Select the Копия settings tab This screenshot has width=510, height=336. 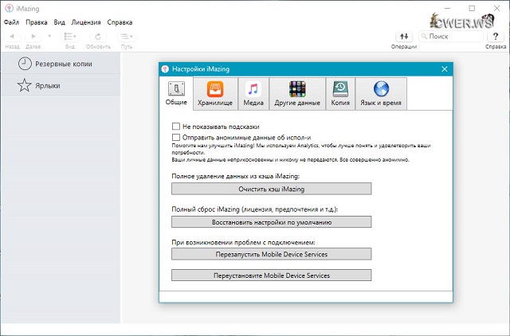point(340,93)
